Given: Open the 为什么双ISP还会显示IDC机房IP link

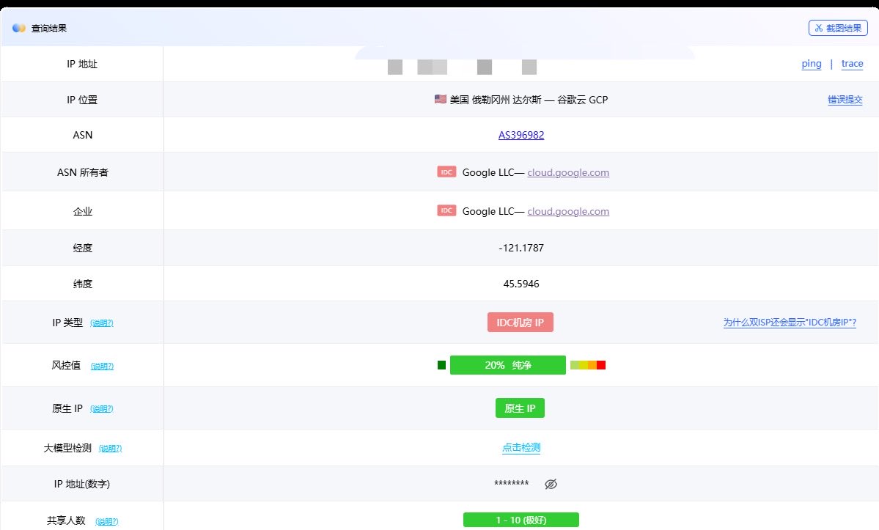Looking at the screenshot, I should pos(790,322).
